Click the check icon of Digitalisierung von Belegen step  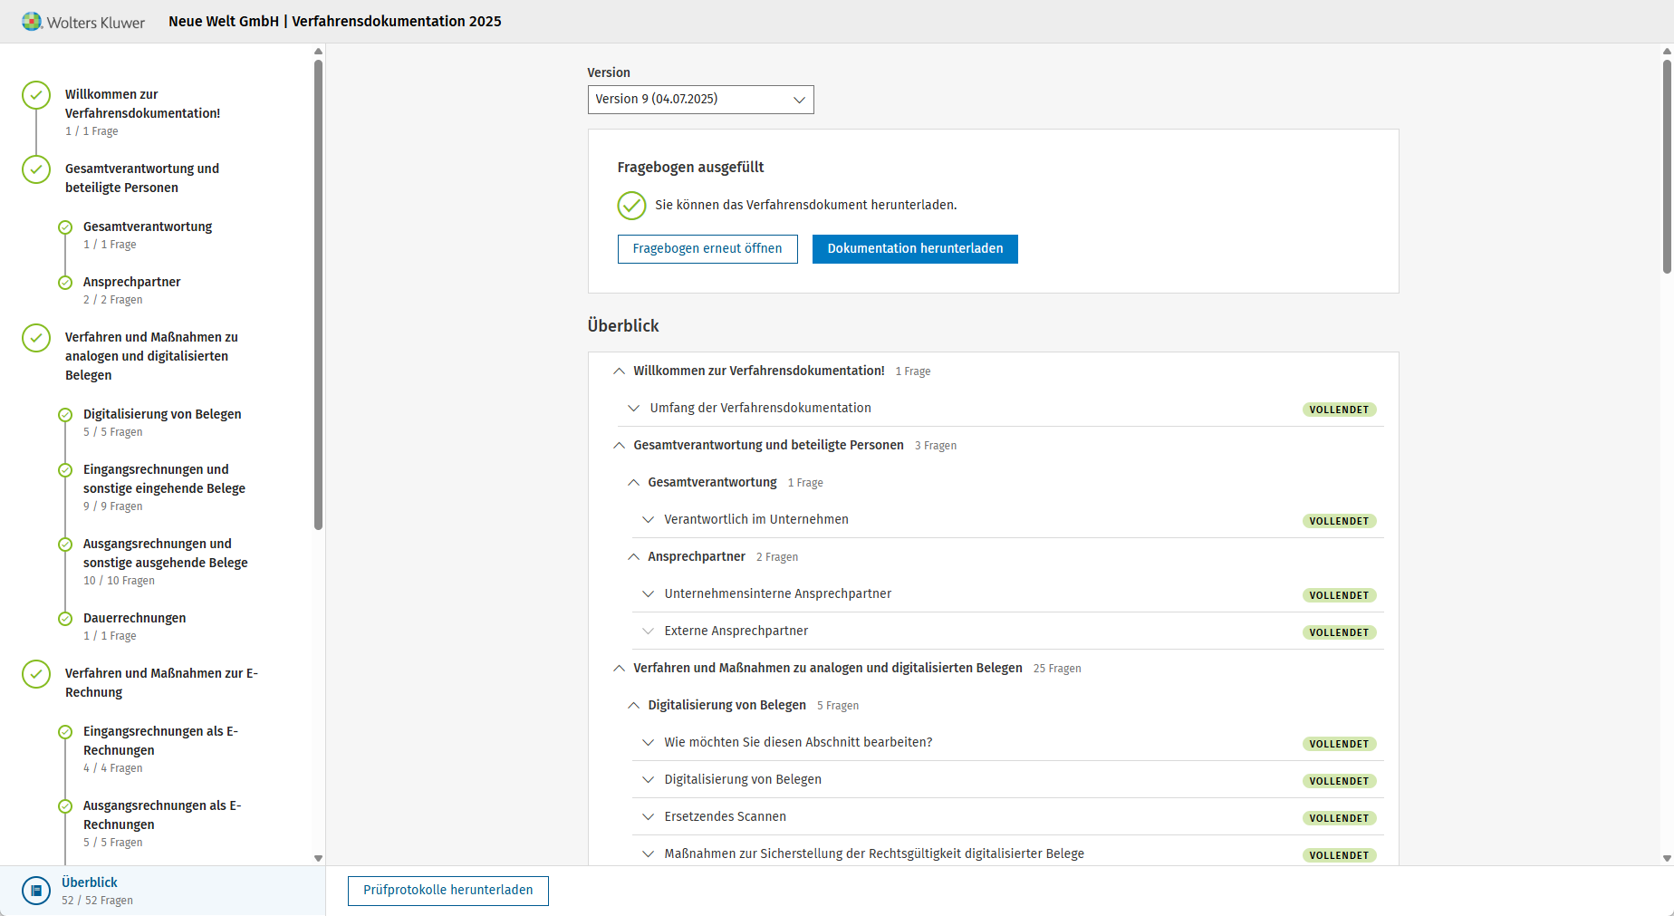click(x=65, y=415)
